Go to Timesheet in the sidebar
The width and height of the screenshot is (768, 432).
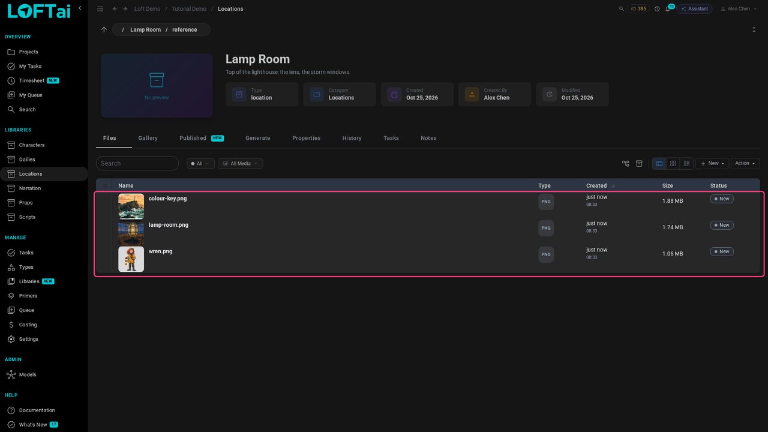[44, 80]
